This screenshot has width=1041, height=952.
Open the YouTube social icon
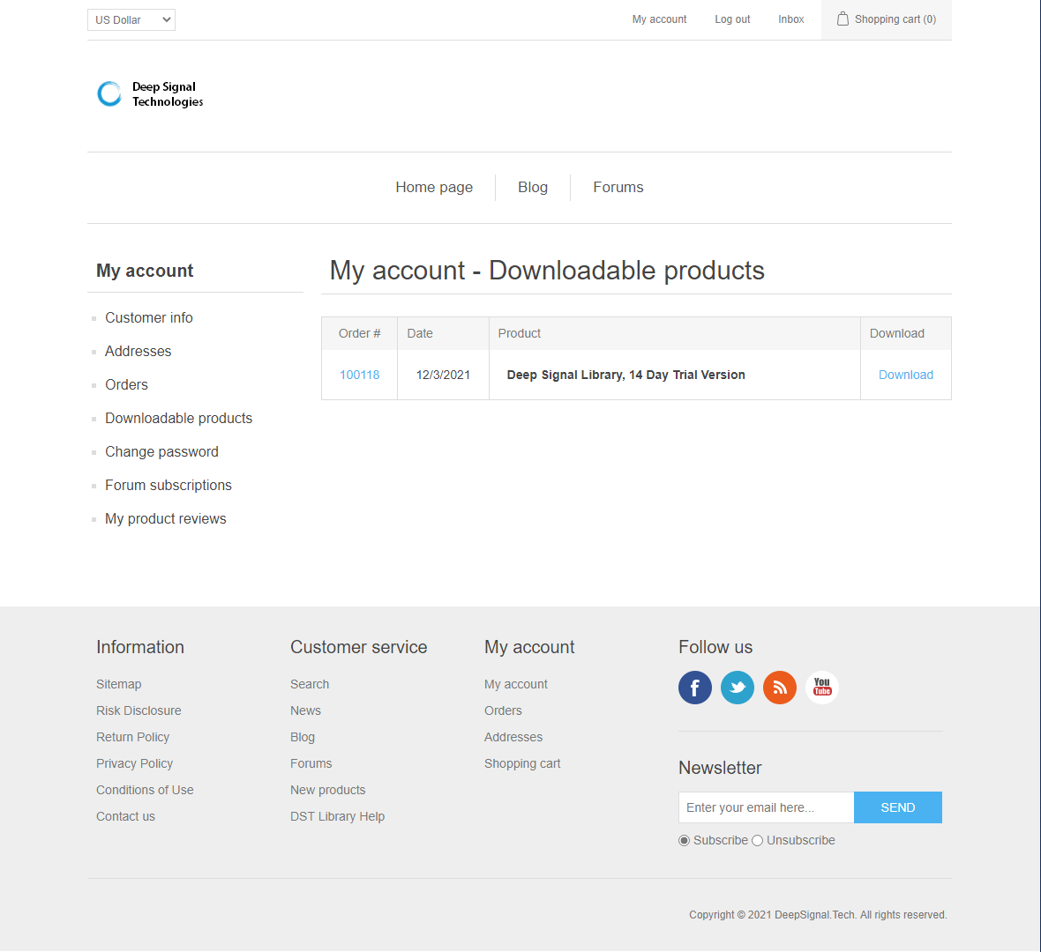(822, 688)
